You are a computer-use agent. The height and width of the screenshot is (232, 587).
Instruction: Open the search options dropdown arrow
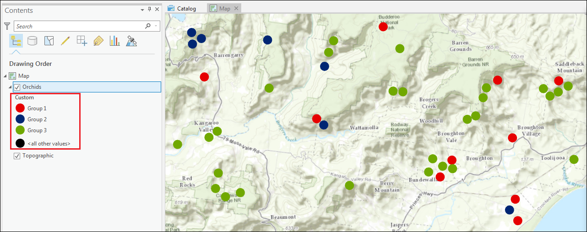point(156,26)
